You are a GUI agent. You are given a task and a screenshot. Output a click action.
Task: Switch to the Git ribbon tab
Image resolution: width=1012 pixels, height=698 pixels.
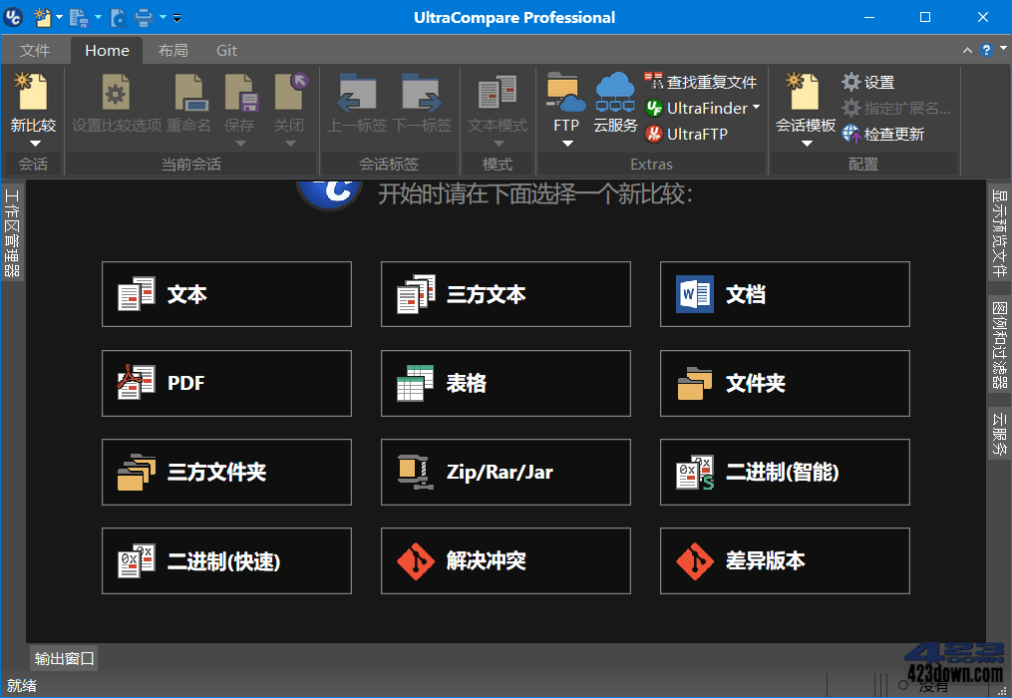coord(225,50)
